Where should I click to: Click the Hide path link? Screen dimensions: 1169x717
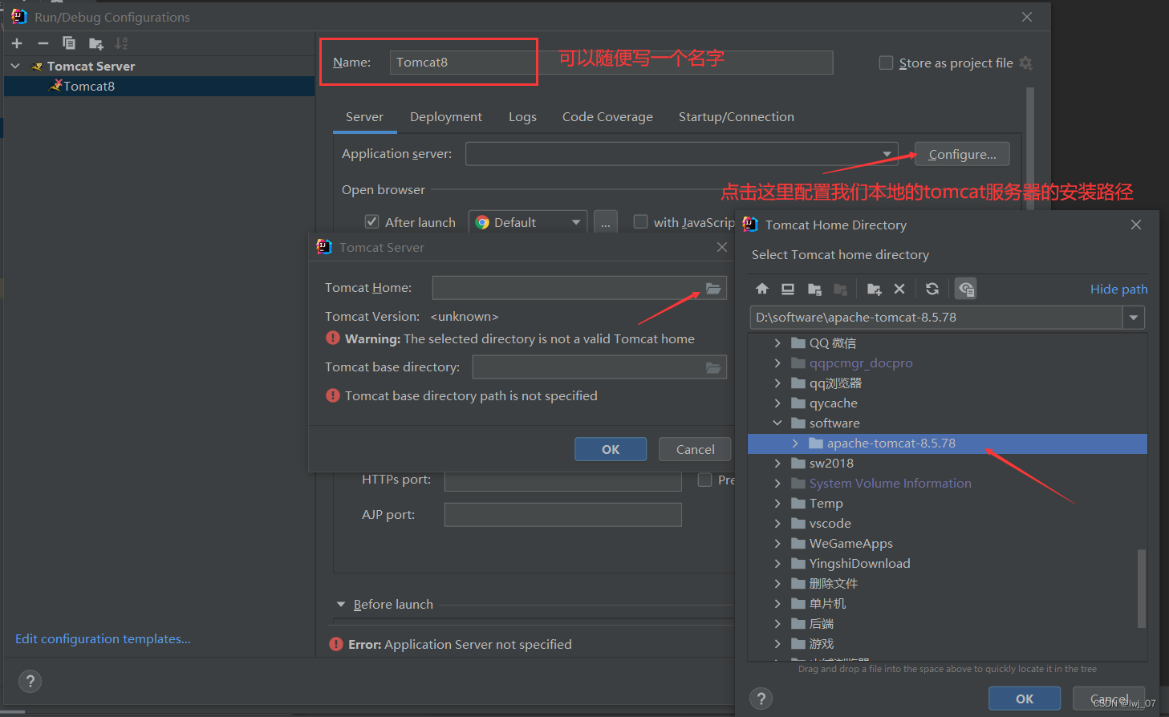(1118, 289)
